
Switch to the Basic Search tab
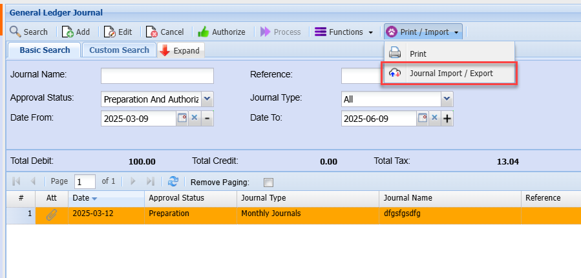pos(45,50)
